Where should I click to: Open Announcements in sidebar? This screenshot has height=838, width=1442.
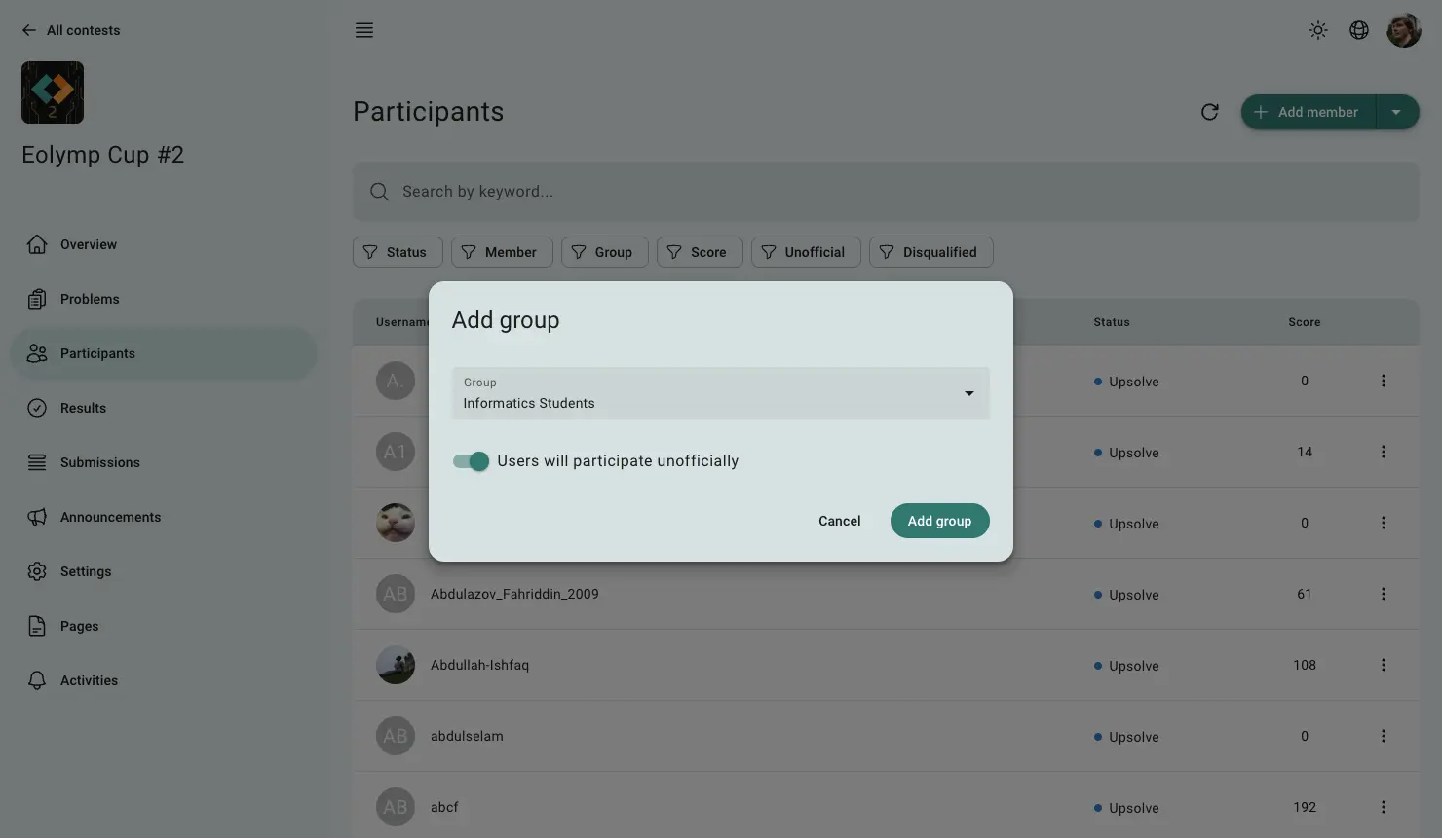[110, 517]
